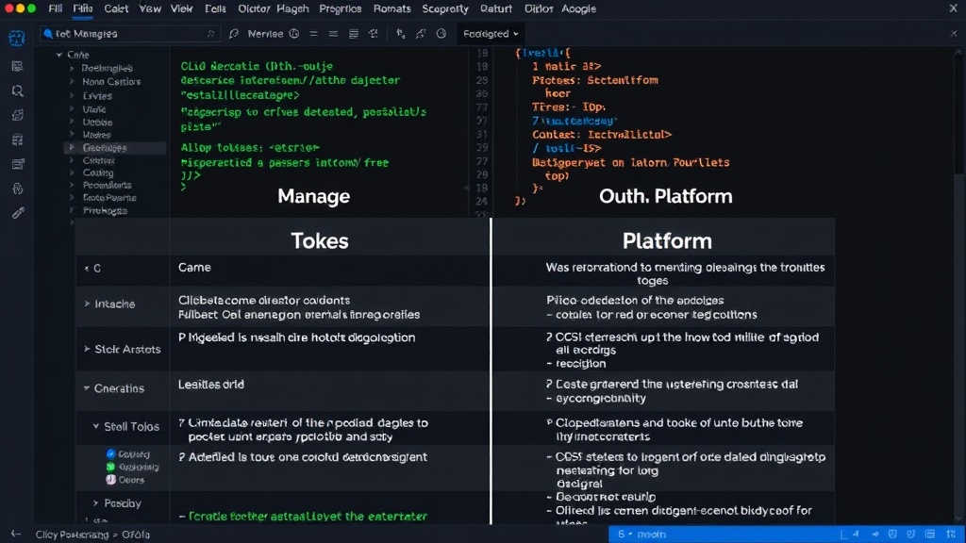Viewport: 966px width, 543px height.
Task: Select the highlighted Geoduges tree row
Action: pyautogui.click(x=115, y=148)
